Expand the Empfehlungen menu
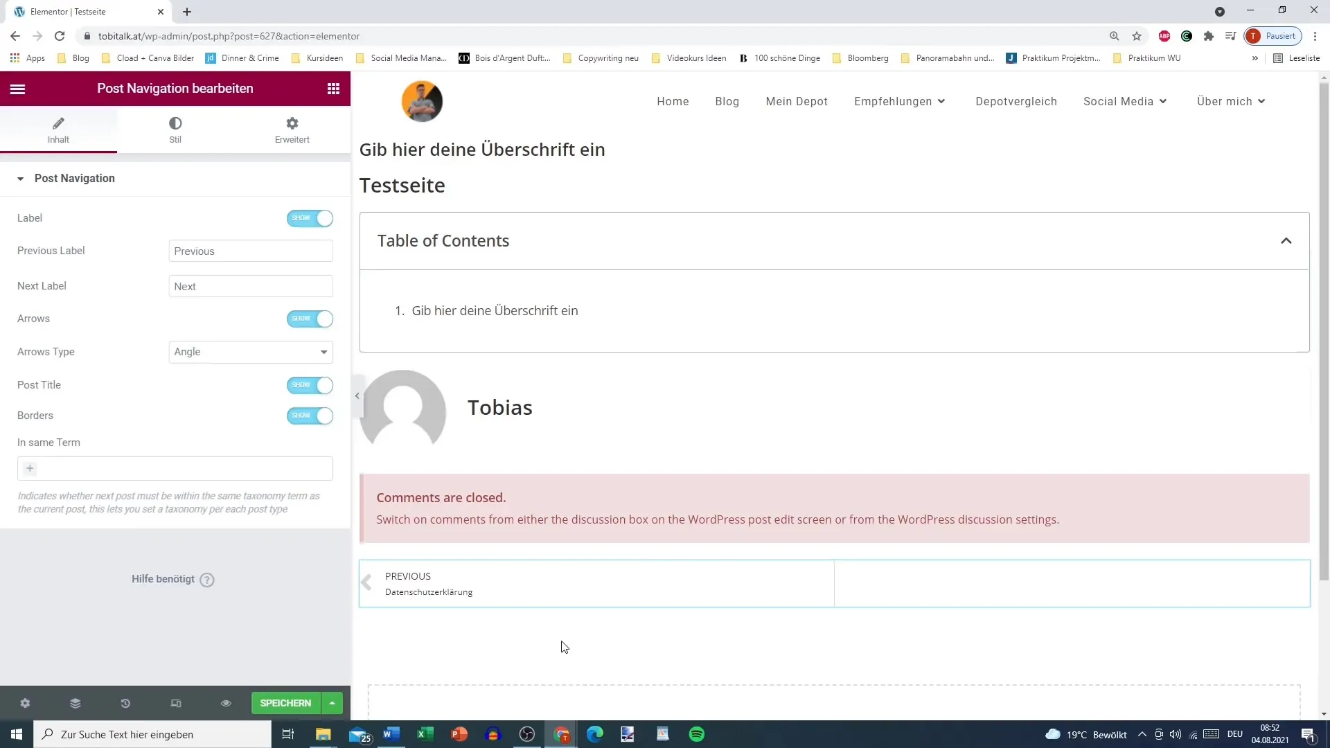The image size is (1330, 748). [x=900, y=101]
